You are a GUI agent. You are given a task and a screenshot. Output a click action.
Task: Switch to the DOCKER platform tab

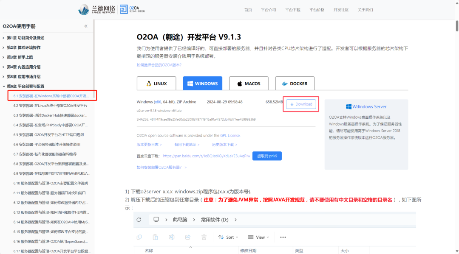pyautogui.click(x=295, y=83)
